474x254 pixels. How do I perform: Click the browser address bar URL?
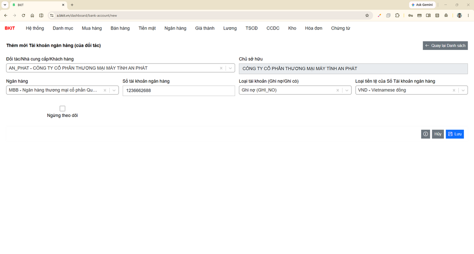[87, 15]
